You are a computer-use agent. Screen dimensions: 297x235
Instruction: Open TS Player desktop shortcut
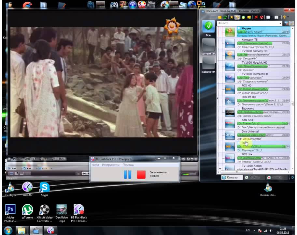pos(10,189)
